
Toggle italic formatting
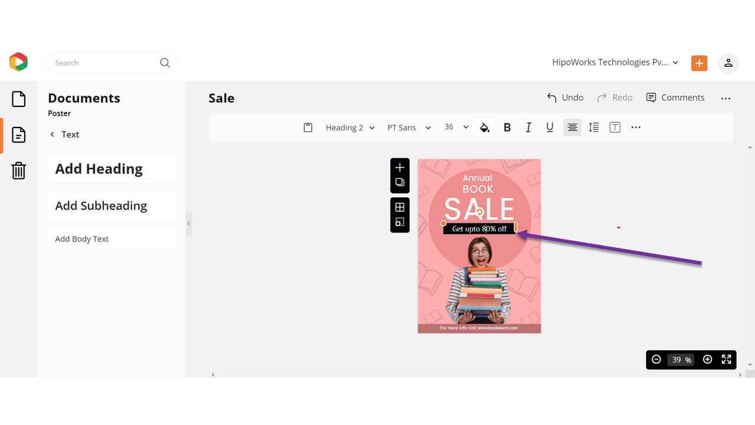click(x=528, y=127)
